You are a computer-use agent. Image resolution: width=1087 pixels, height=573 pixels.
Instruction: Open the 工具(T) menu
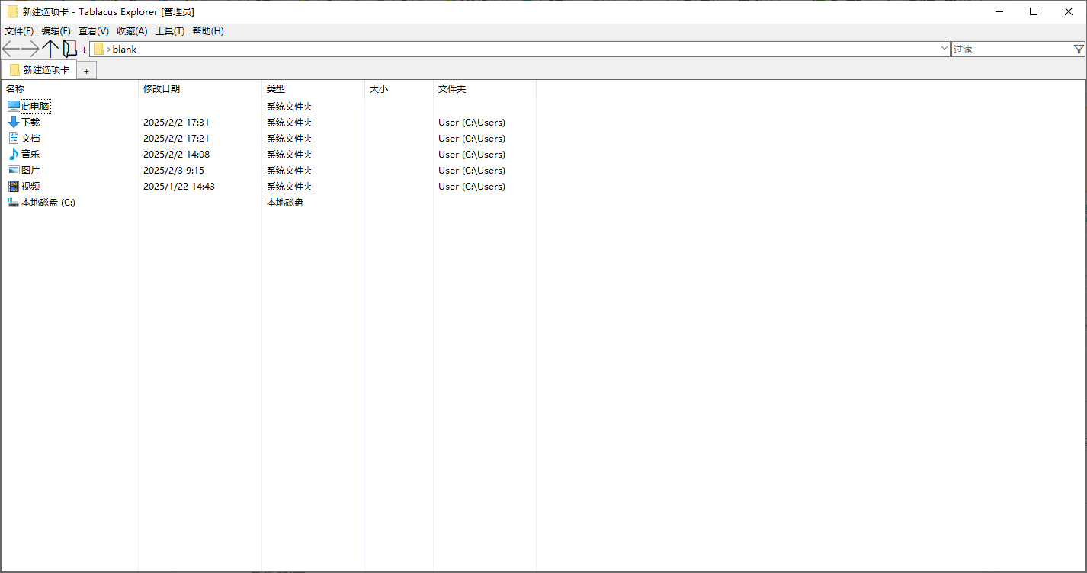[x=170, y=31]
